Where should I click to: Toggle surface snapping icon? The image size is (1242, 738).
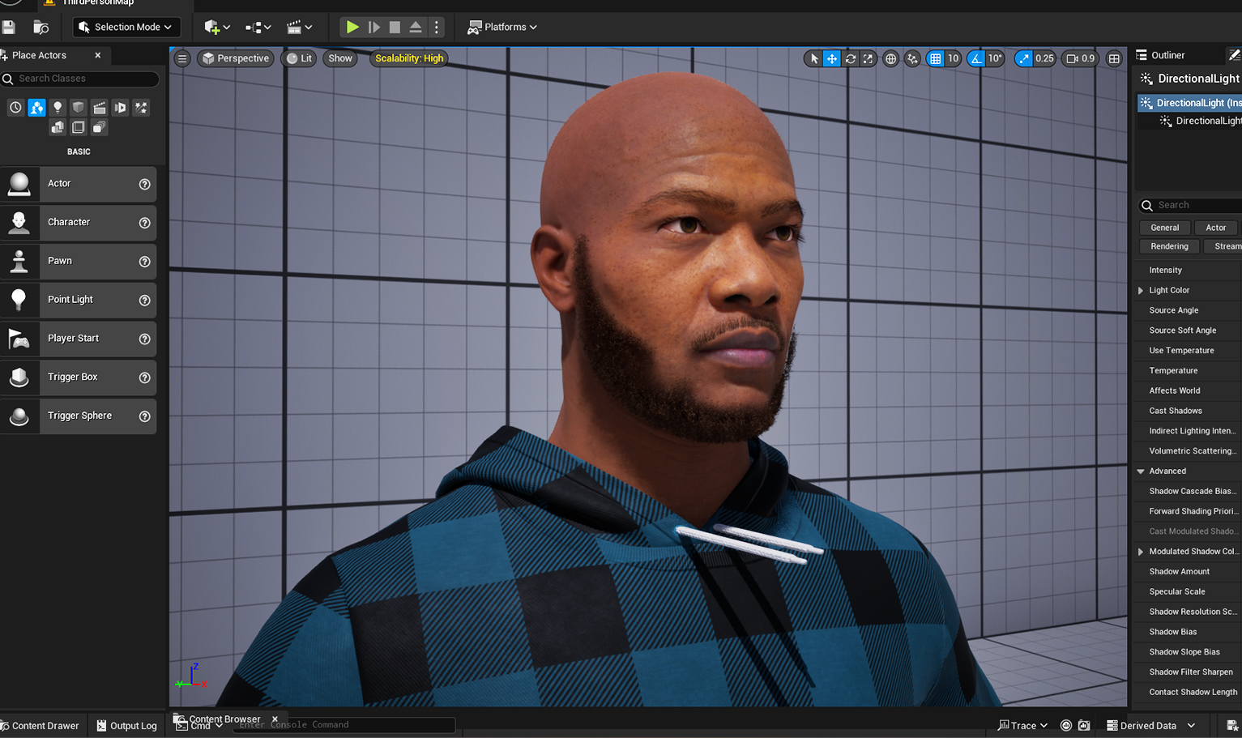click(x=912, y=58)
